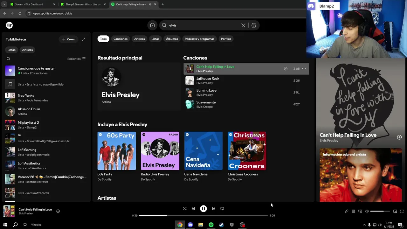Play Burning Love

pyautogui.click(x=246, y=93)
